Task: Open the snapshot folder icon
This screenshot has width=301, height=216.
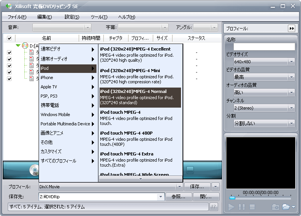Action: [286, 207]
